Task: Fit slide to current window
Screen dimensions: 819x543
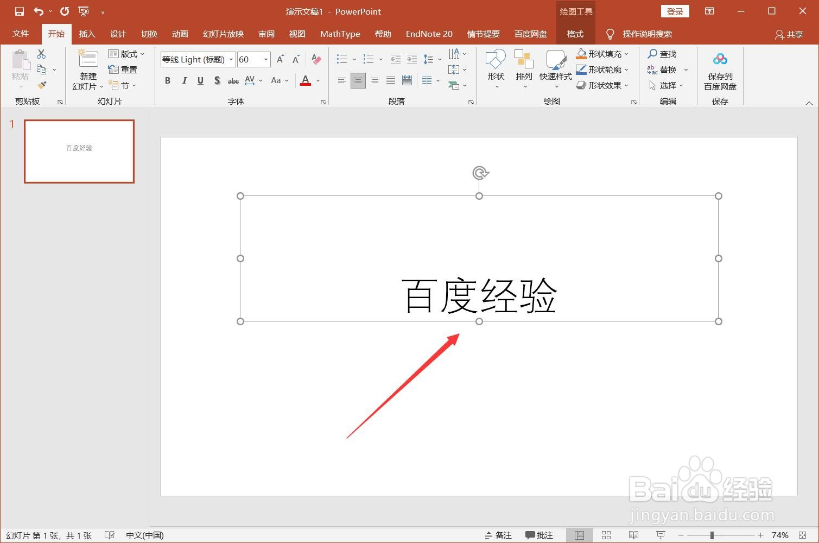Action: (x=803, y=535)
